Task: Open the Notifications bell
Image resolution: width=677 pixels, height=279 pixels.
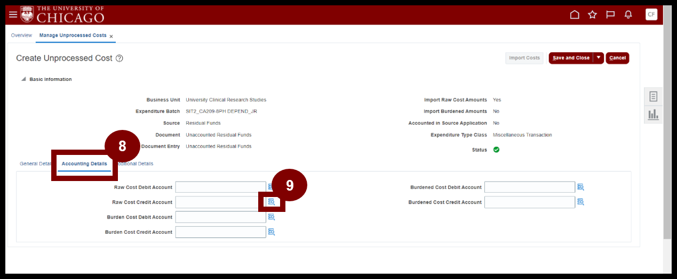Action: 628,14
